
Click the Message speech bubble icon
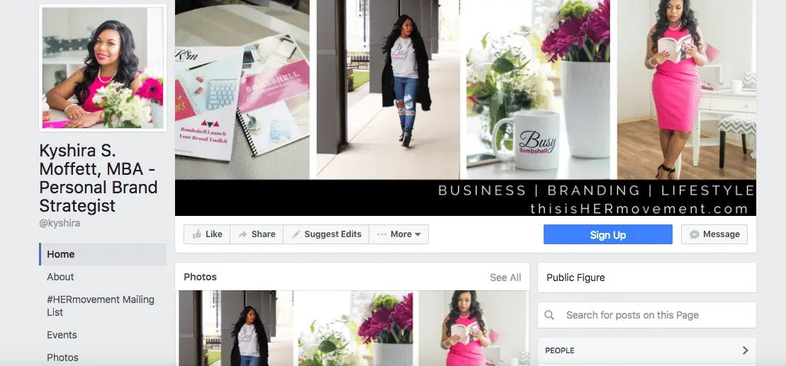pos(695,234)
